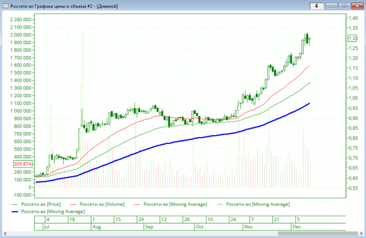This screenshot has width=366, height=238.
Task: Click the anchor pin button in title bar
Action: 316,6
